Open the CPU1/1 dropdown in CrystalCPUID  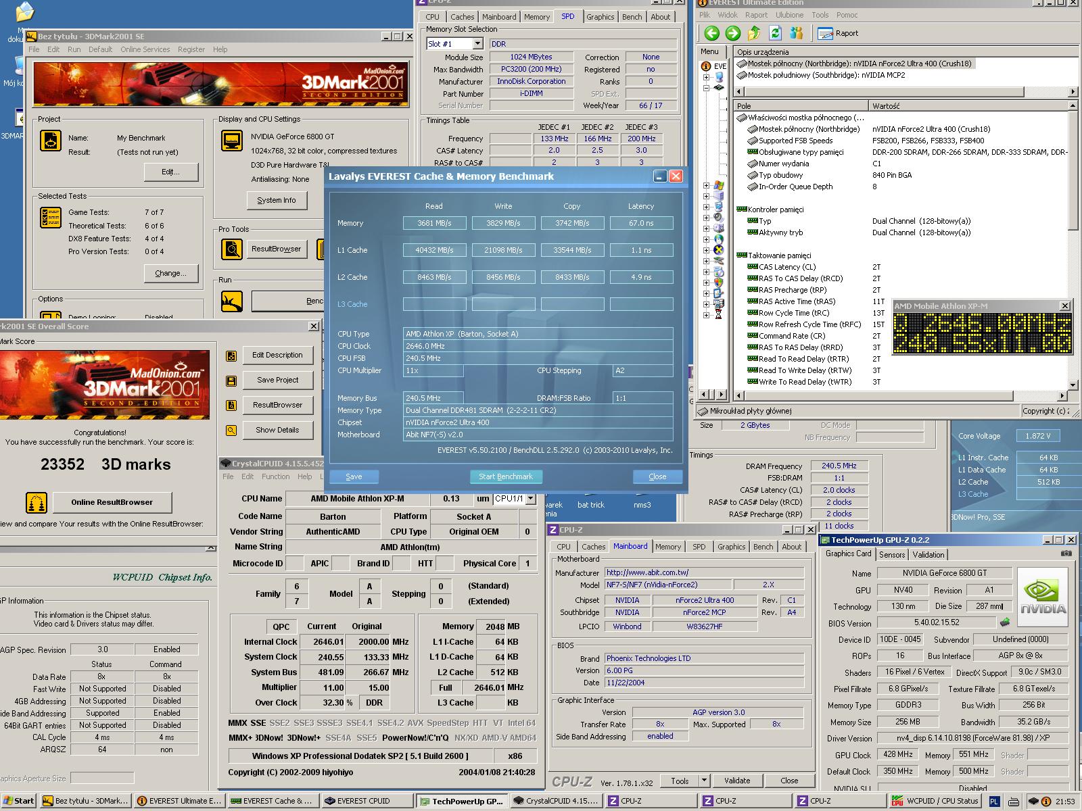click(531, 499)
